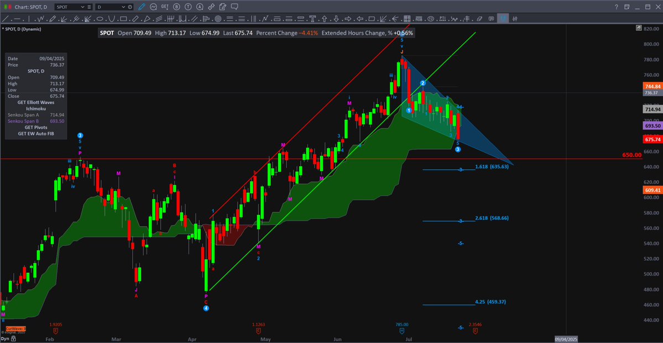Select the arc drawing tool
Screen dimensions: 663x343
(x=112, y=19)
